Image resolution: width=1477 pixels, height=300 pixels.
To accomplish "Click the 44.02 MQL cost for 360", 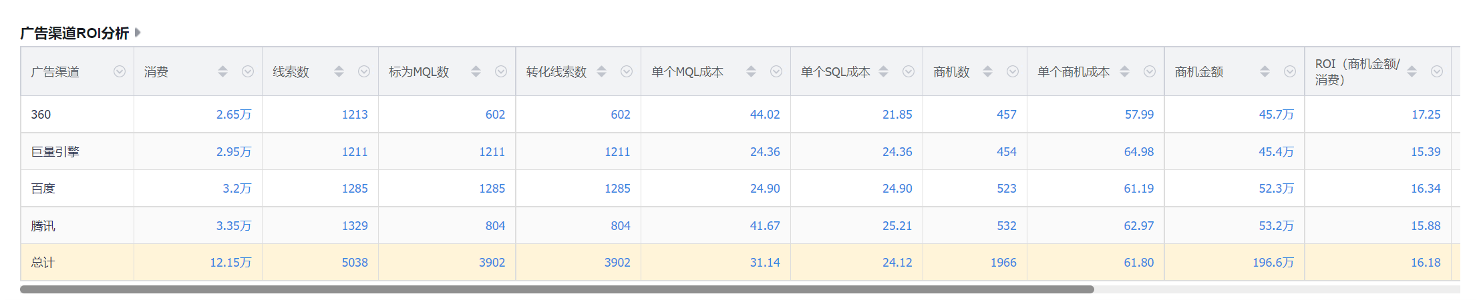I will point(765,115).
